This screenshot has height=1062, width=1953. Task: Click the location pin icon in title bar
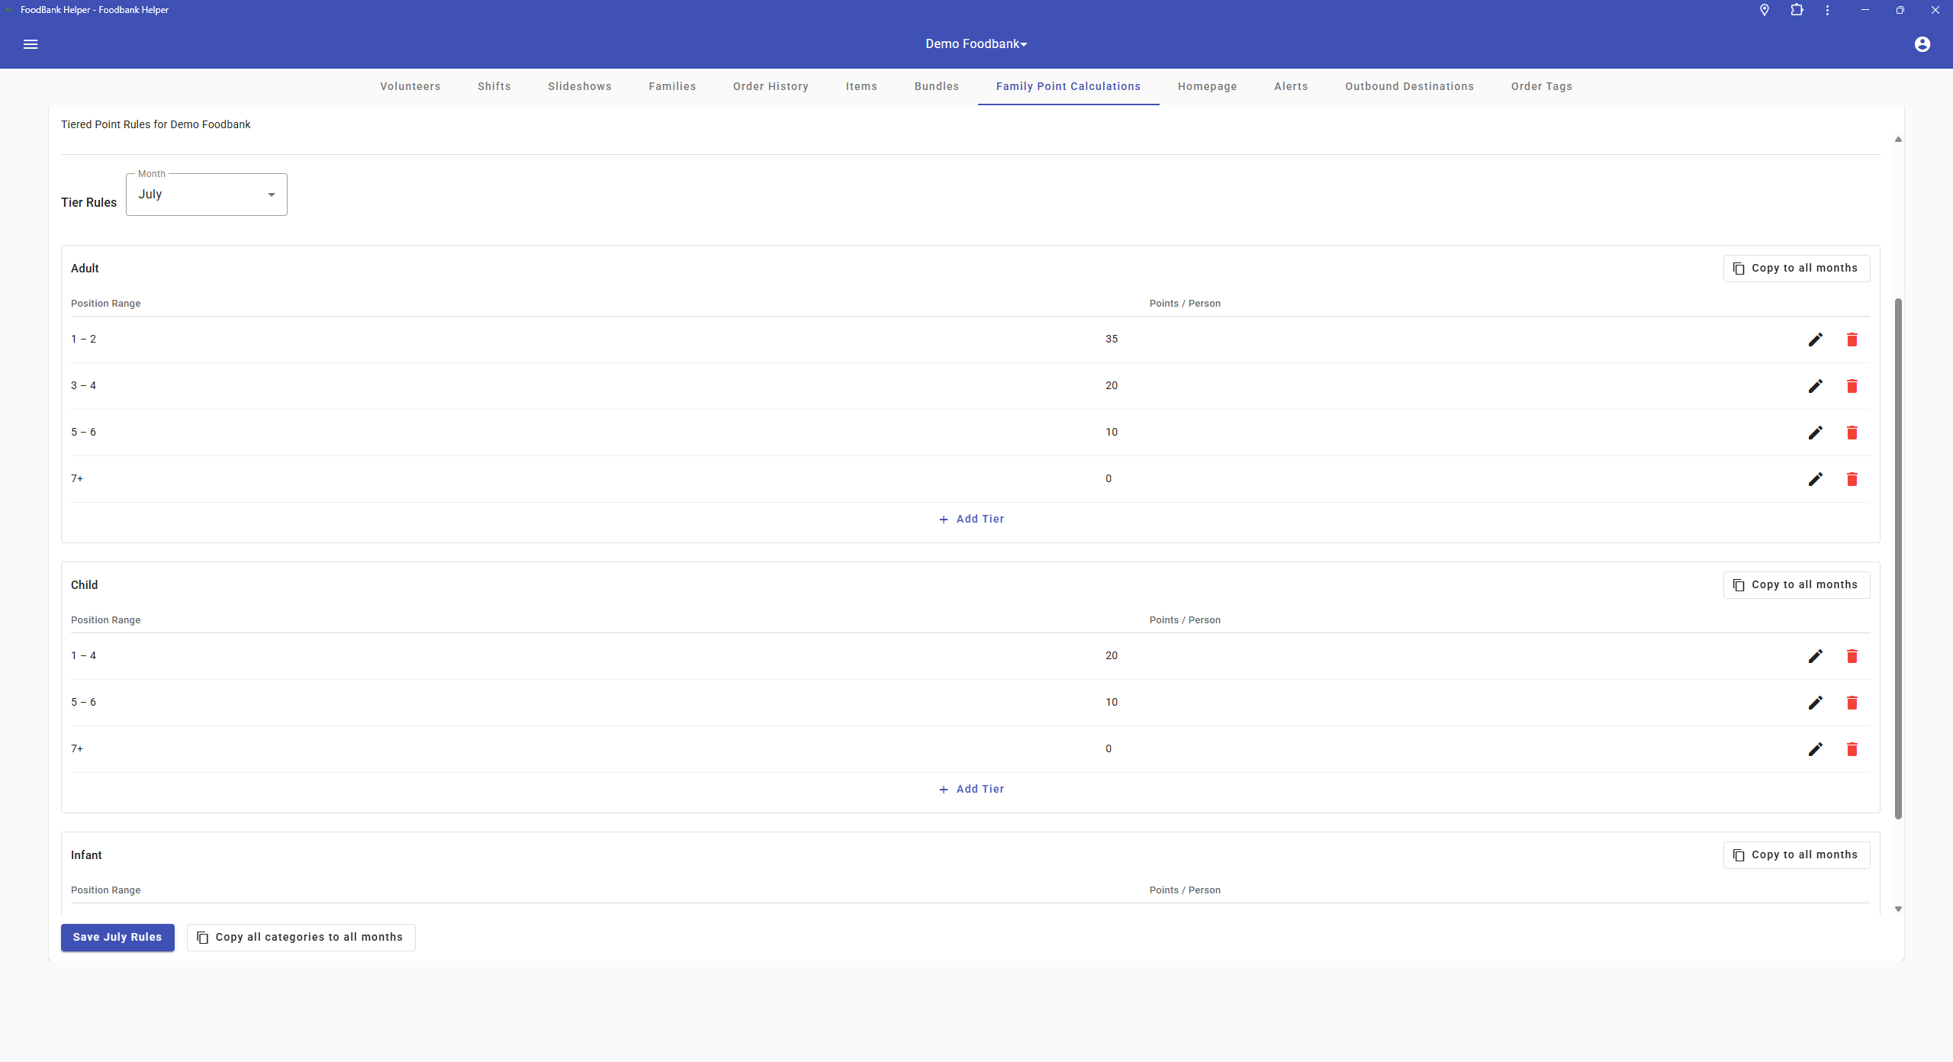1764,10
